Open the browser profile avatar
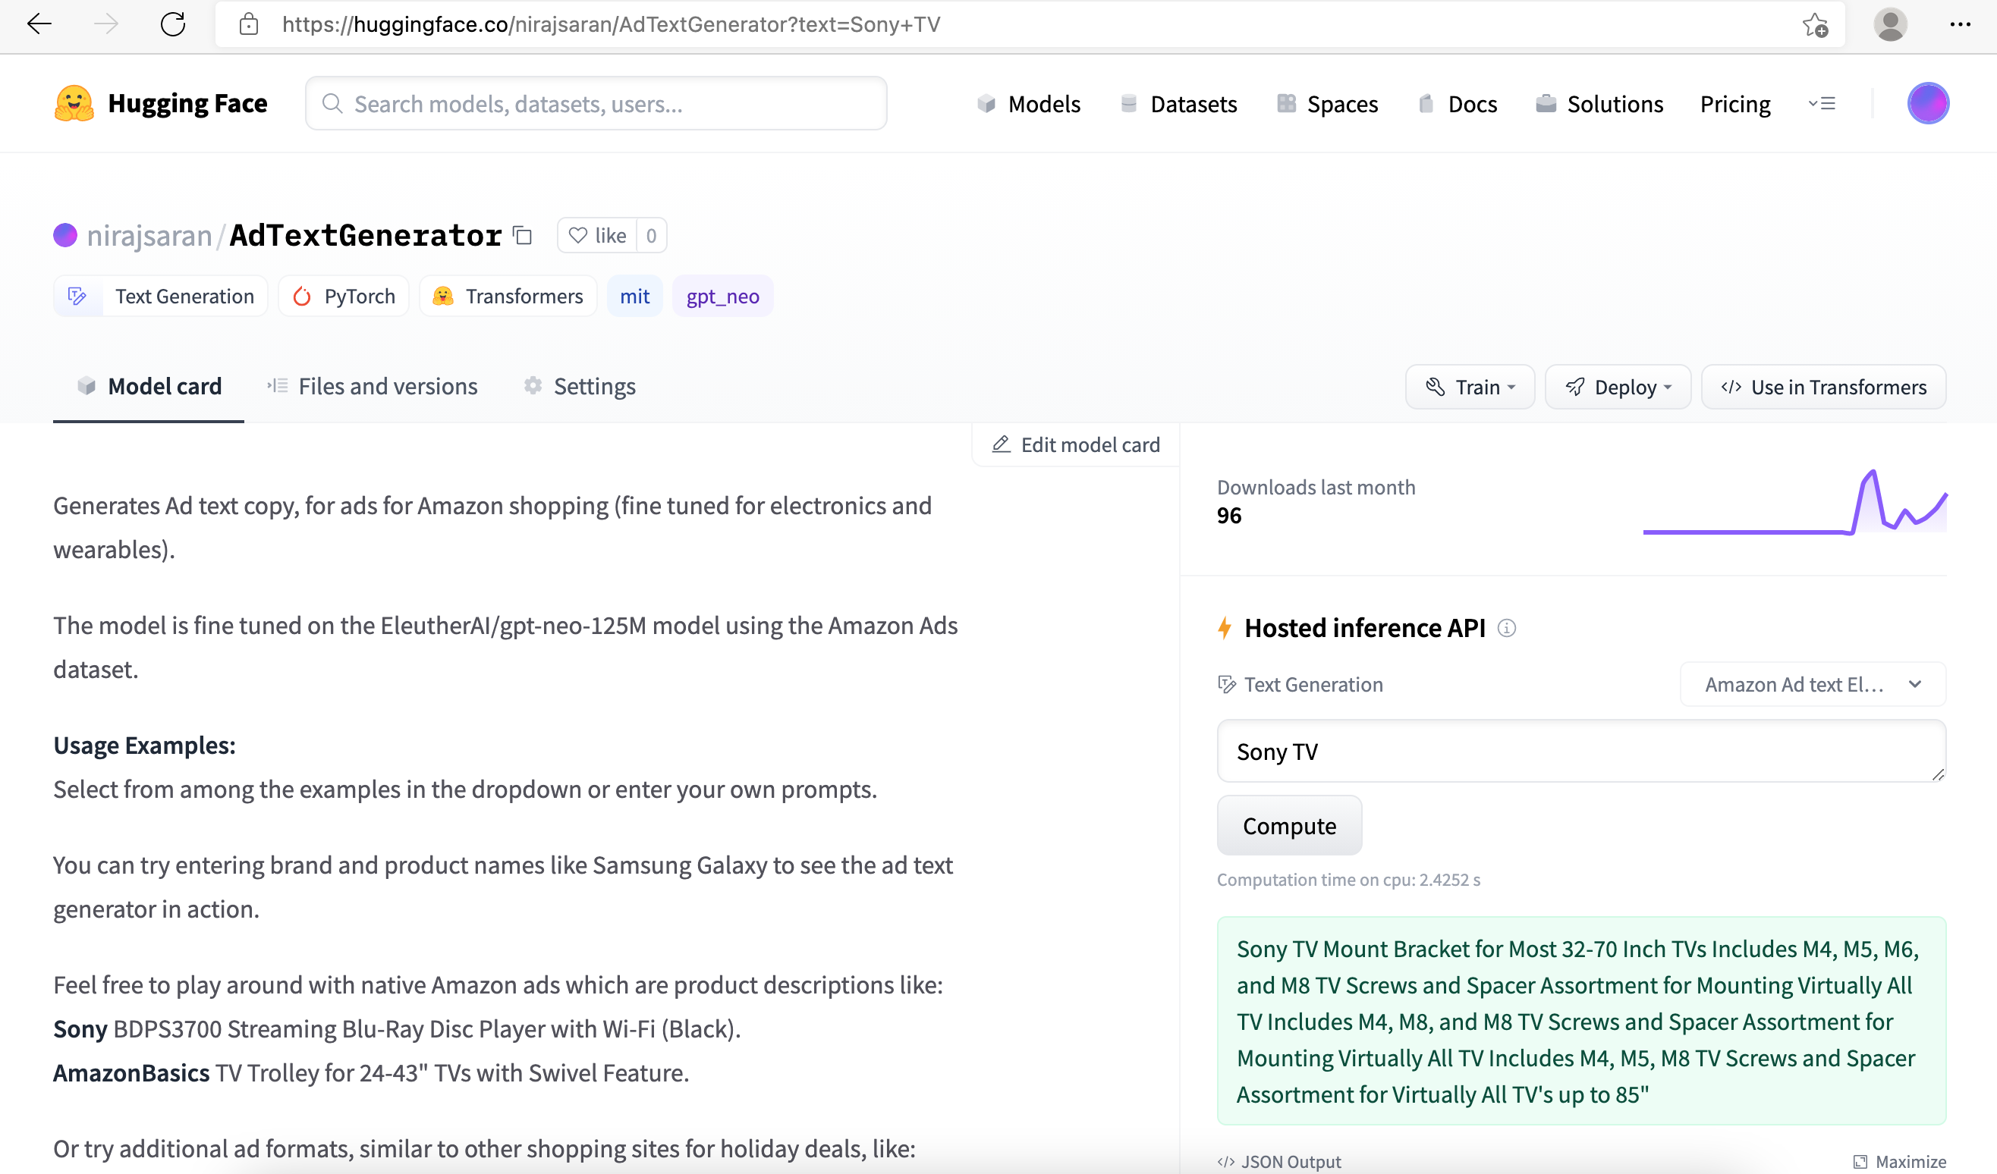The image size is (1997, 1174). [x=1890, y=24]
